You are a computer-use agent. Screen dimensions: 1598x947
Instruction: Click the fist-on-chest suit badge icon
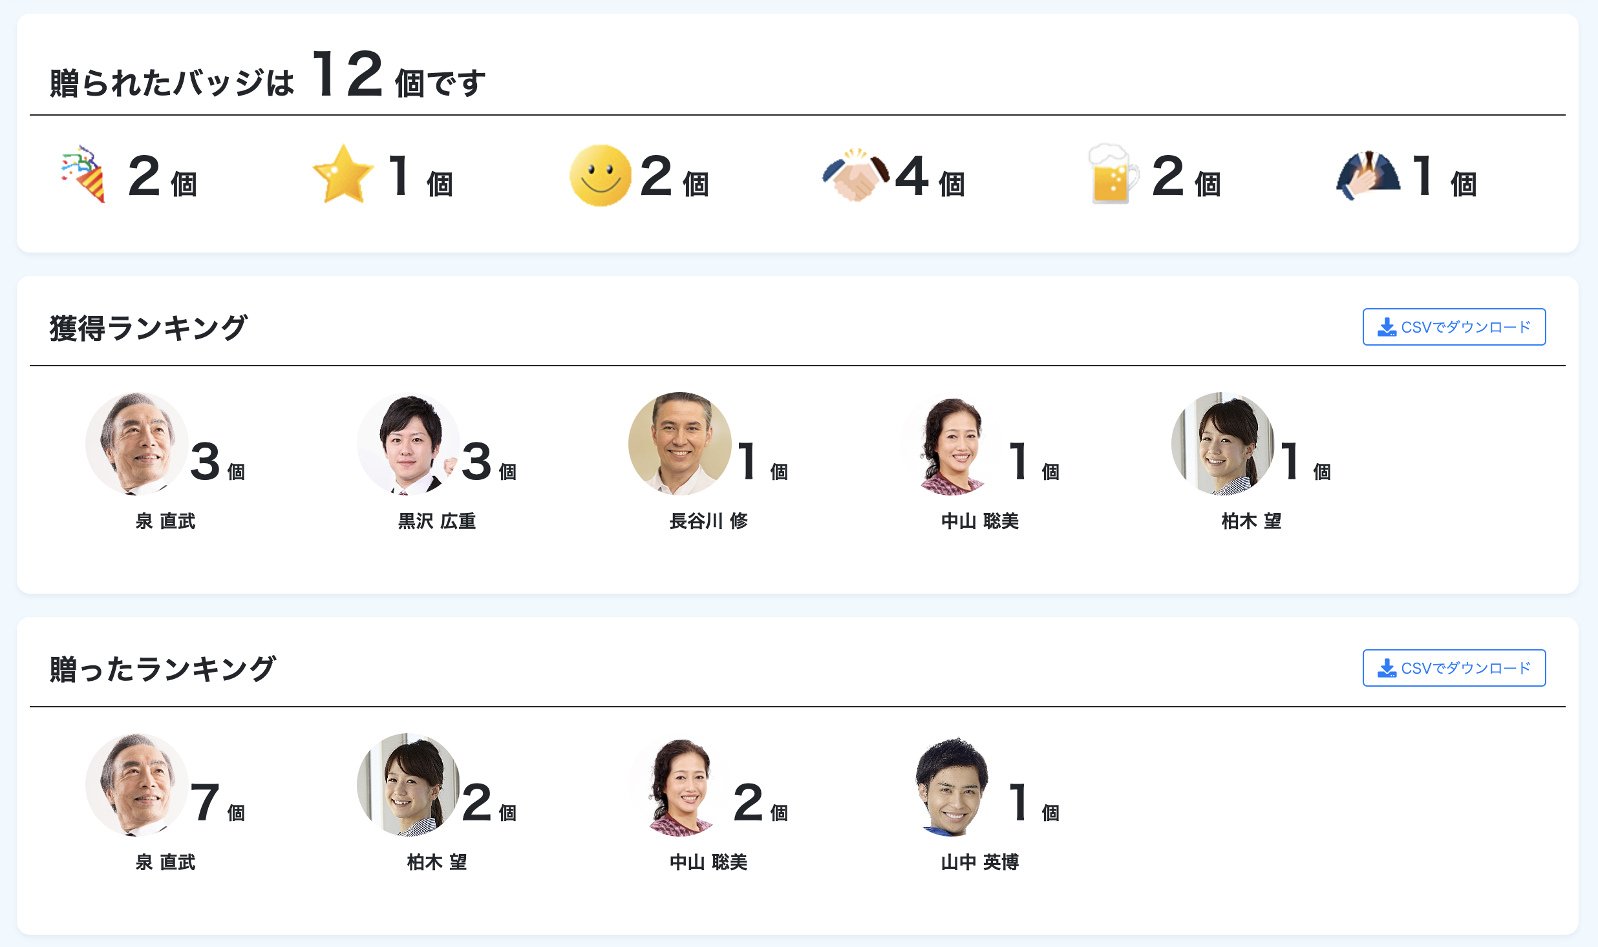pos(1368,175)
